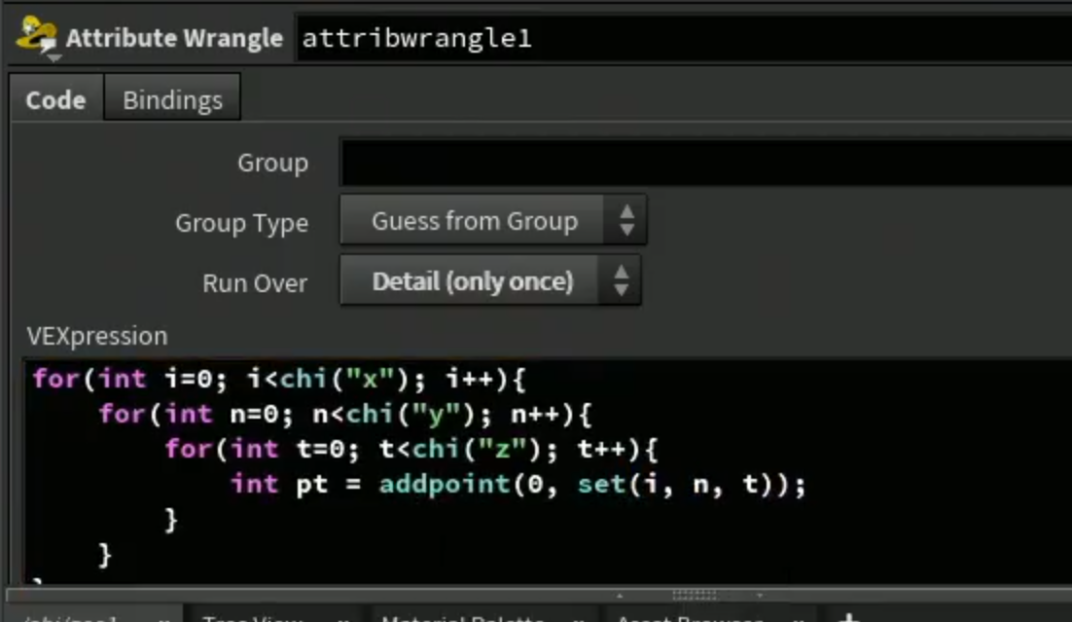Click the down arrow on the pane divider
Viewport: 1072px width, 622px height.
click(x=760, y=596)
